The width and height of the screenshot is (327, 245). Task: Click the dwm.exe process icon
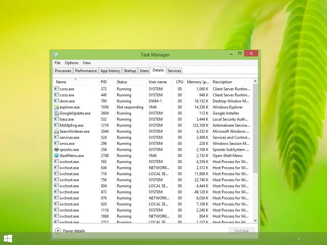56,101
